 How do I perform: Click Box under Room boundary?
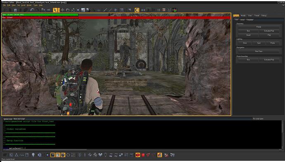[x=248, y=60]
